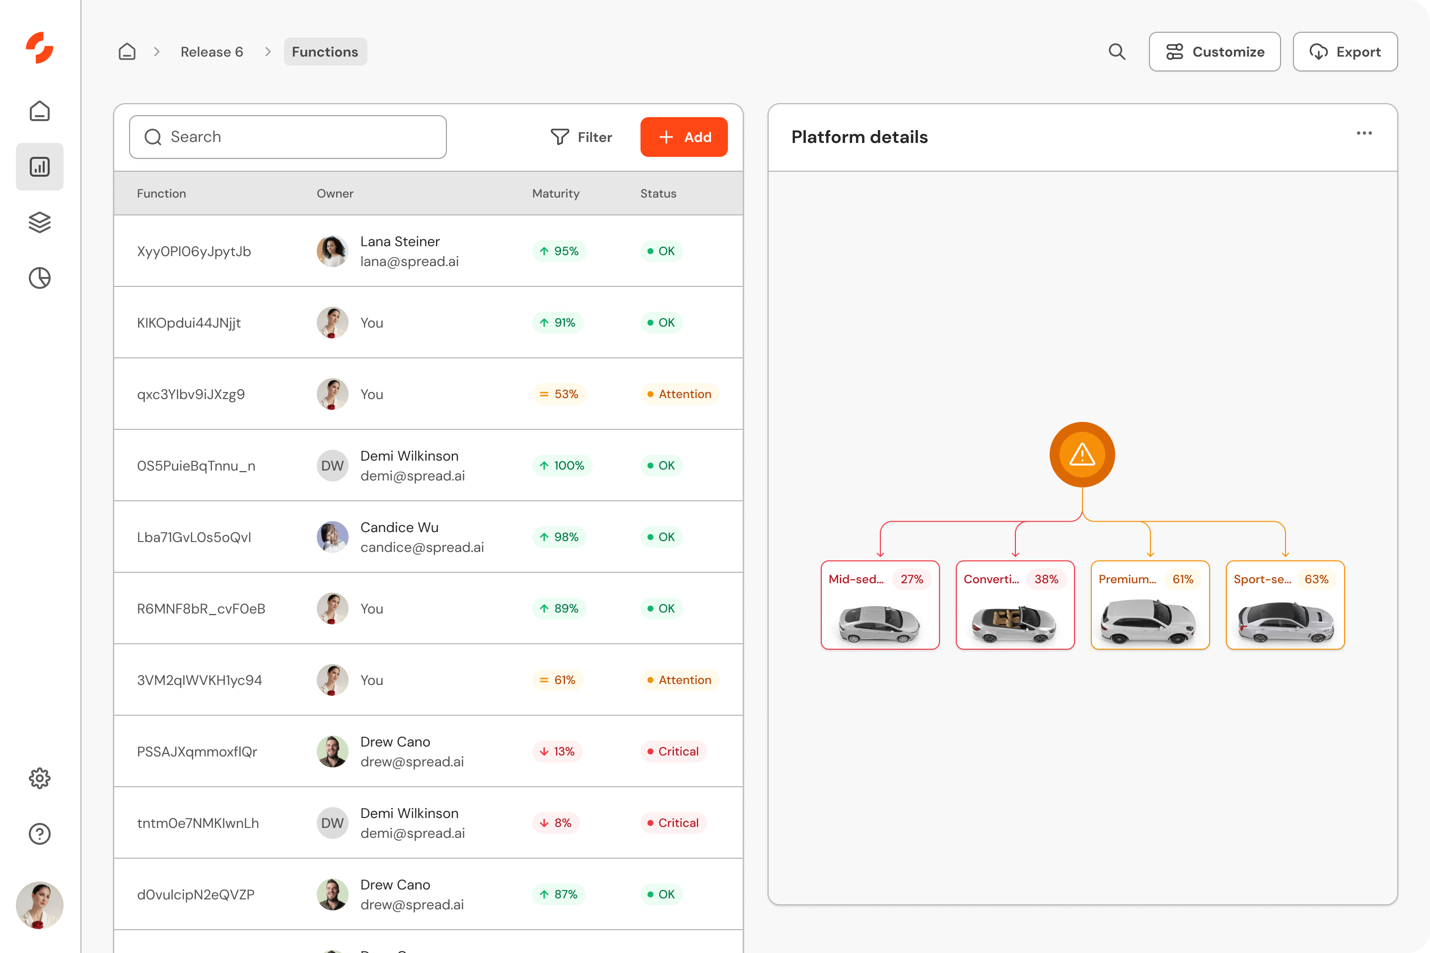Click the dashboard/analytics icon in sidebar
This screenshot has height=953, width=1430.
[39, 167]
